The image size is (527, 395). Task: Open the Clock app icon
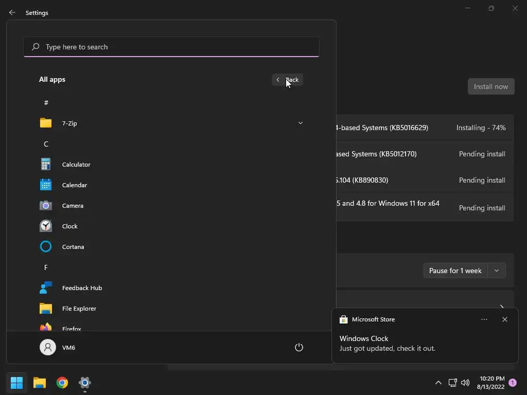[x=46, y=226]
